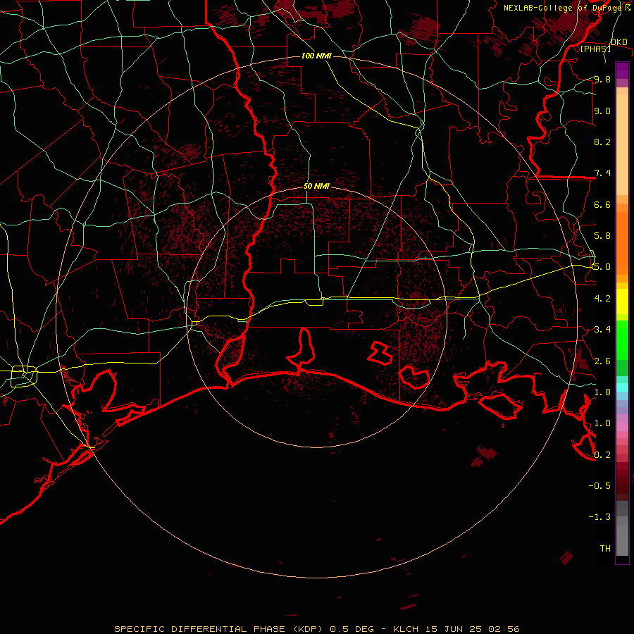Click the bright green band on the color bar
Viewport: 634px width, 634px height.
(622, 340)
